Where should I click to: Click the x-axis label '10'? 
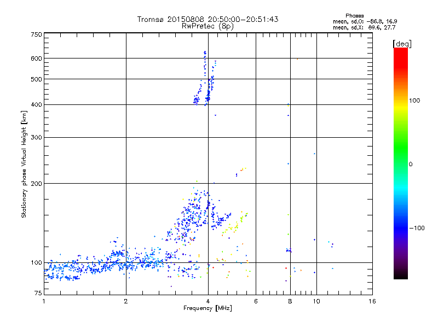[x=316, y=301]
